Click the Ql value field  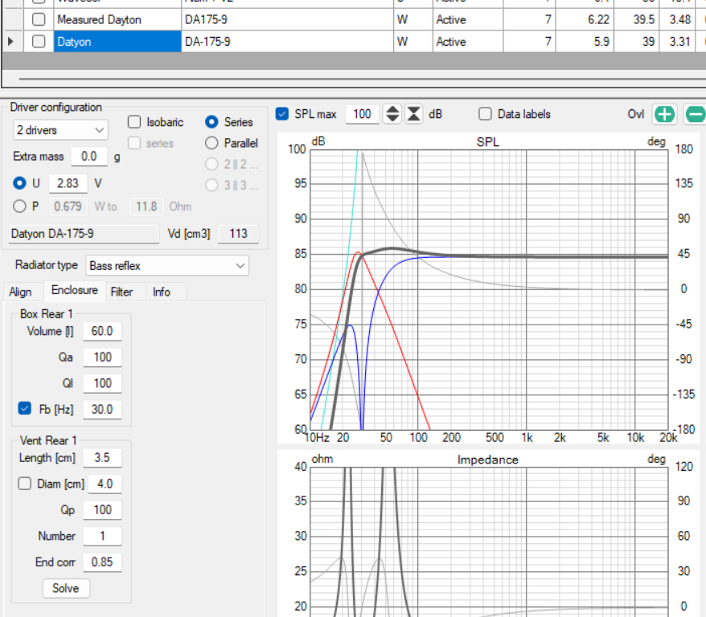102,383
